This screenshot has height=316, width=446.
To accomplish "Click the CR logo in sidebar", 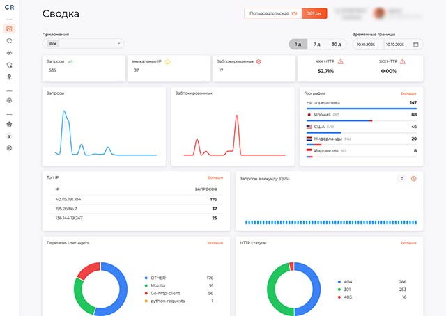I will pyautogui.click(x=9, y=8).
